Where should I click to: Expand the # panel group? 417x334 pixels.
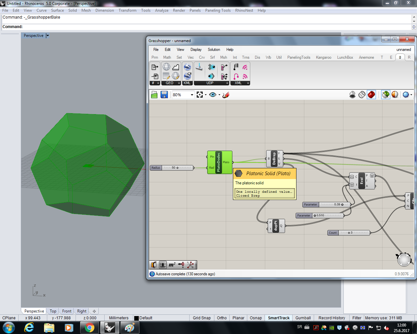[x=158, y=83]
